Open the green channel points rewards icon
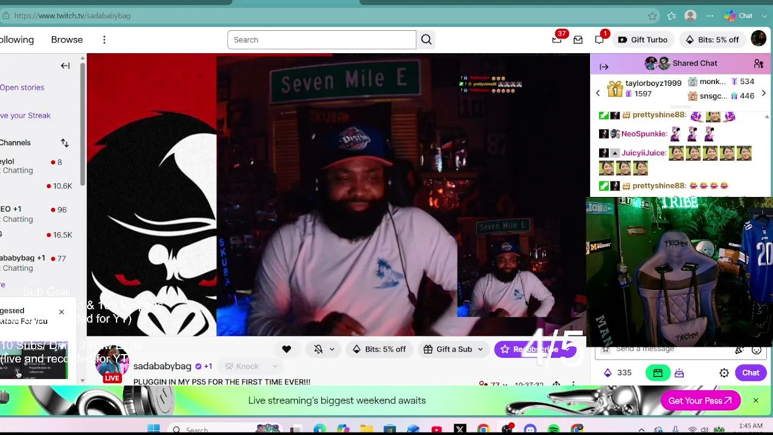 click(658, 373)
